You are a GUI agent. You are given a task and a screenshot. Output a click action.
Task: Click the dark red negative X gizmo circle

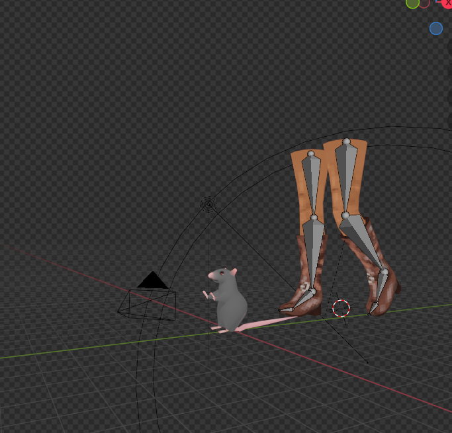[x=424, y=3]
